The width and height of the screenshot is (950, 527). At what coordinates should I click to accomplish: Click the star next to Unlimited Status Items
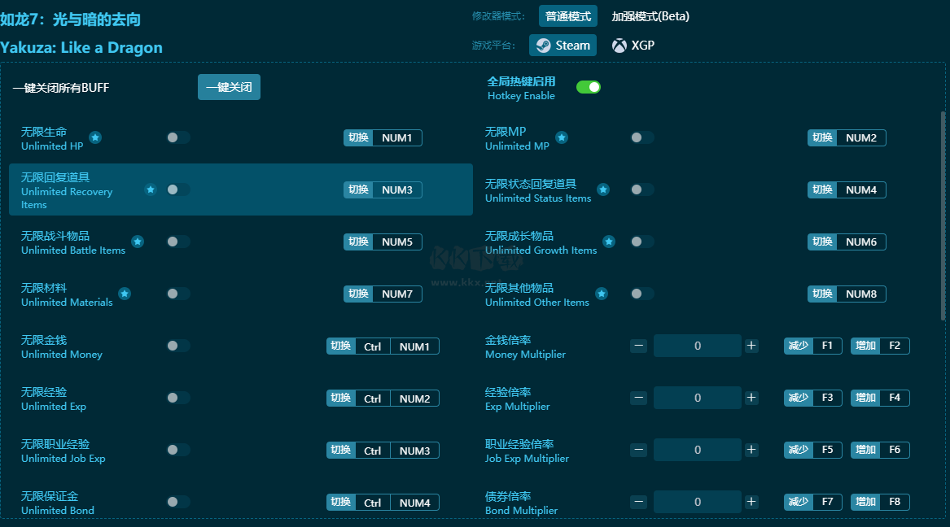pos(603,189)
